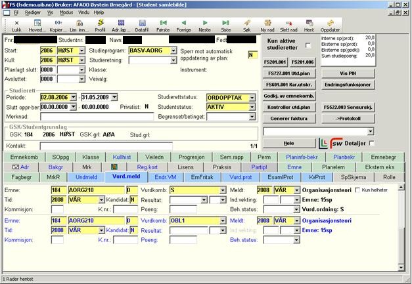
Task: Open the Vurd.prot tab
Action: click(x=240, y=177)
